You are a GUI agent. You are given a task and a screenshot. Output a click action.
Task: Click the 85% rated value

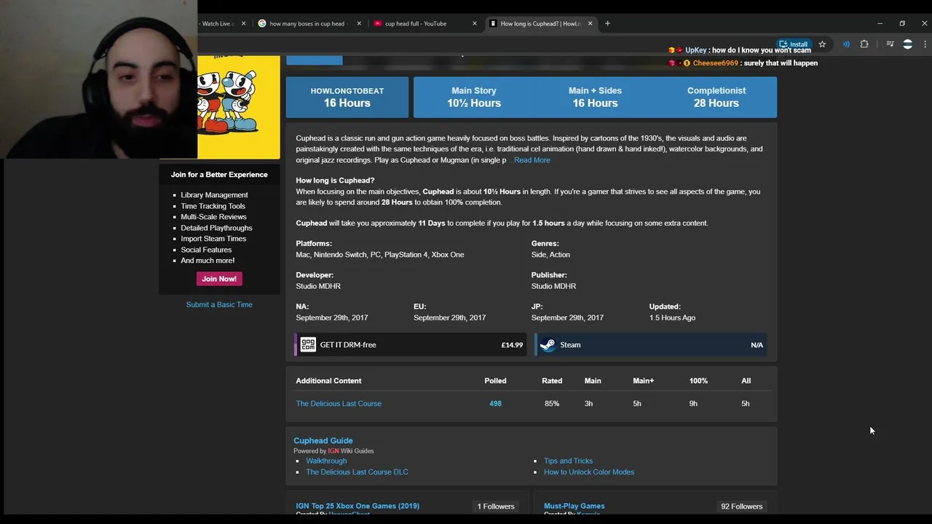coord(552,403)
